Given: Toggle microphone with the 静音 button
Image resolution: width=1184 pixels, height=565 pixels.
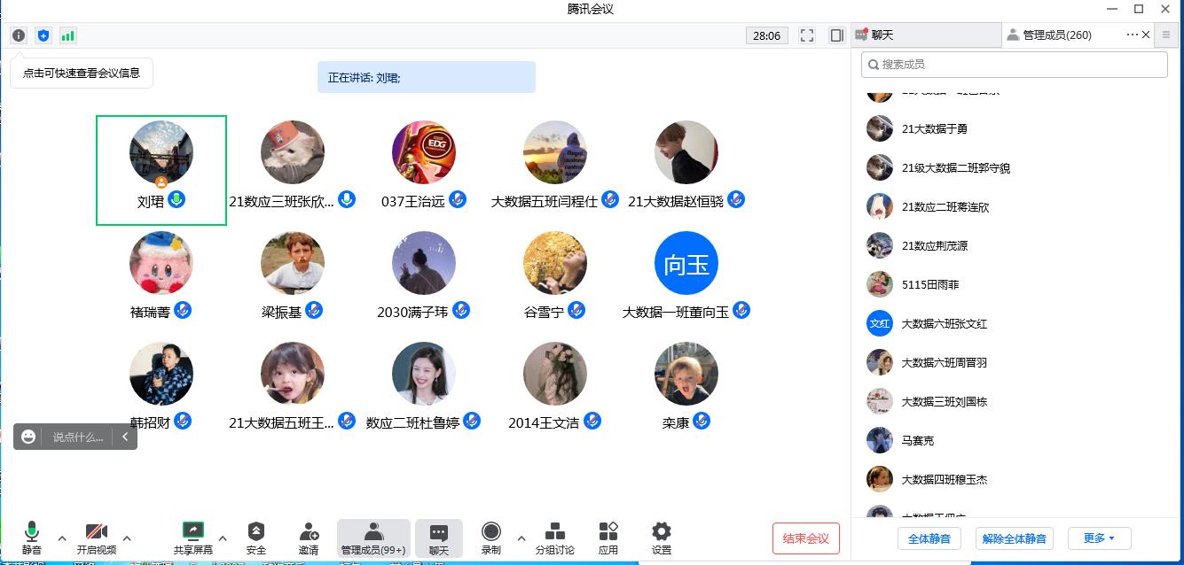Looking at the screenshot, I should (x=32, y=538).
